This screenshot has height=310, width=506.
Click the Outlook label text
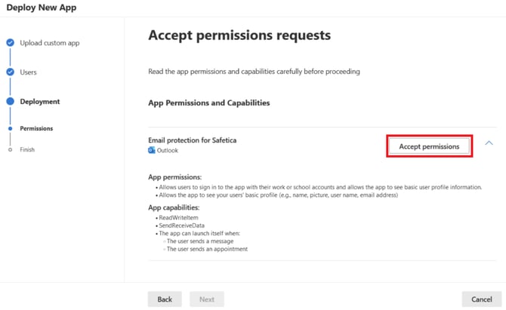point(168,150)
